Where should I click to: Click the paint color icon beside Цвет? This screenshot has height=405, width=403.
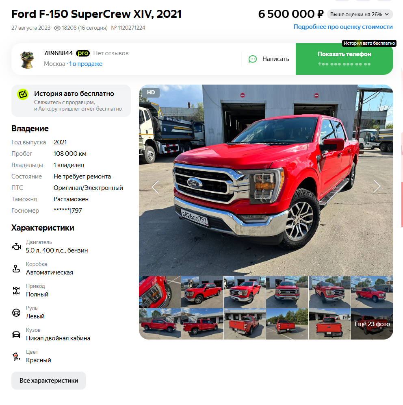[16, 357]
